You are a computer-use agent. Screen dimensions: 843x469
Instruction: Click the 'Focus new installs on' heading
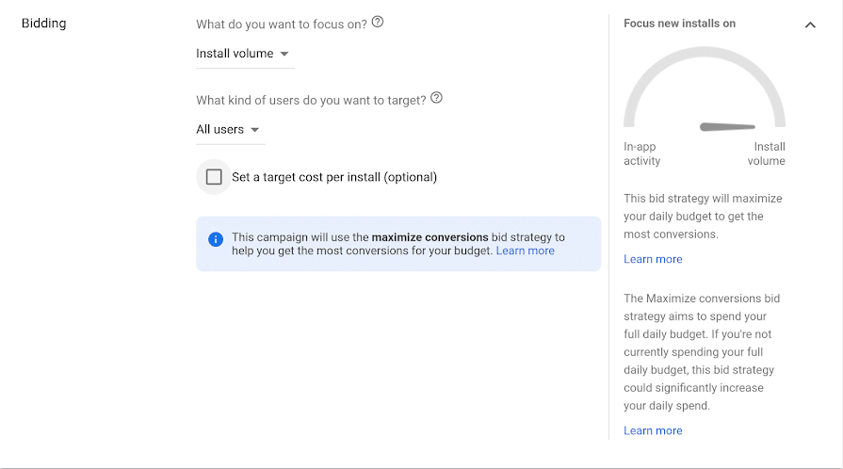click(x=679, y=24)
